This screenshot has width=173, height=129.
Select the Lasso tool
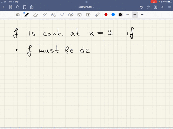(x=62, y=15)
